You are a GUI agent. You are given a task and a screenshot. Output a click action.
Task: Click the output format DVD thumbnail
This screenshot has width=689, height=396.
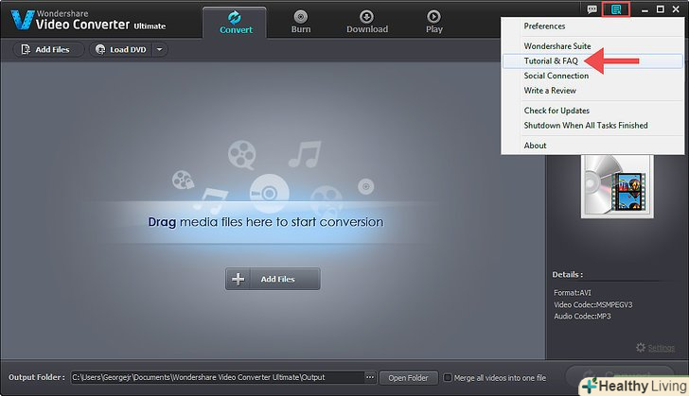coord(617,186)
